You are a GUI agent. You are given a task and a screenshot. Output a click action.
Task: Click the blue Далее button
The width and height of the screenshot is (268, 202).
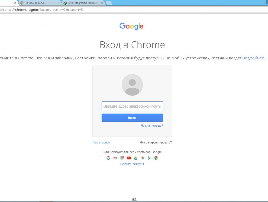(x=132, y=118)
